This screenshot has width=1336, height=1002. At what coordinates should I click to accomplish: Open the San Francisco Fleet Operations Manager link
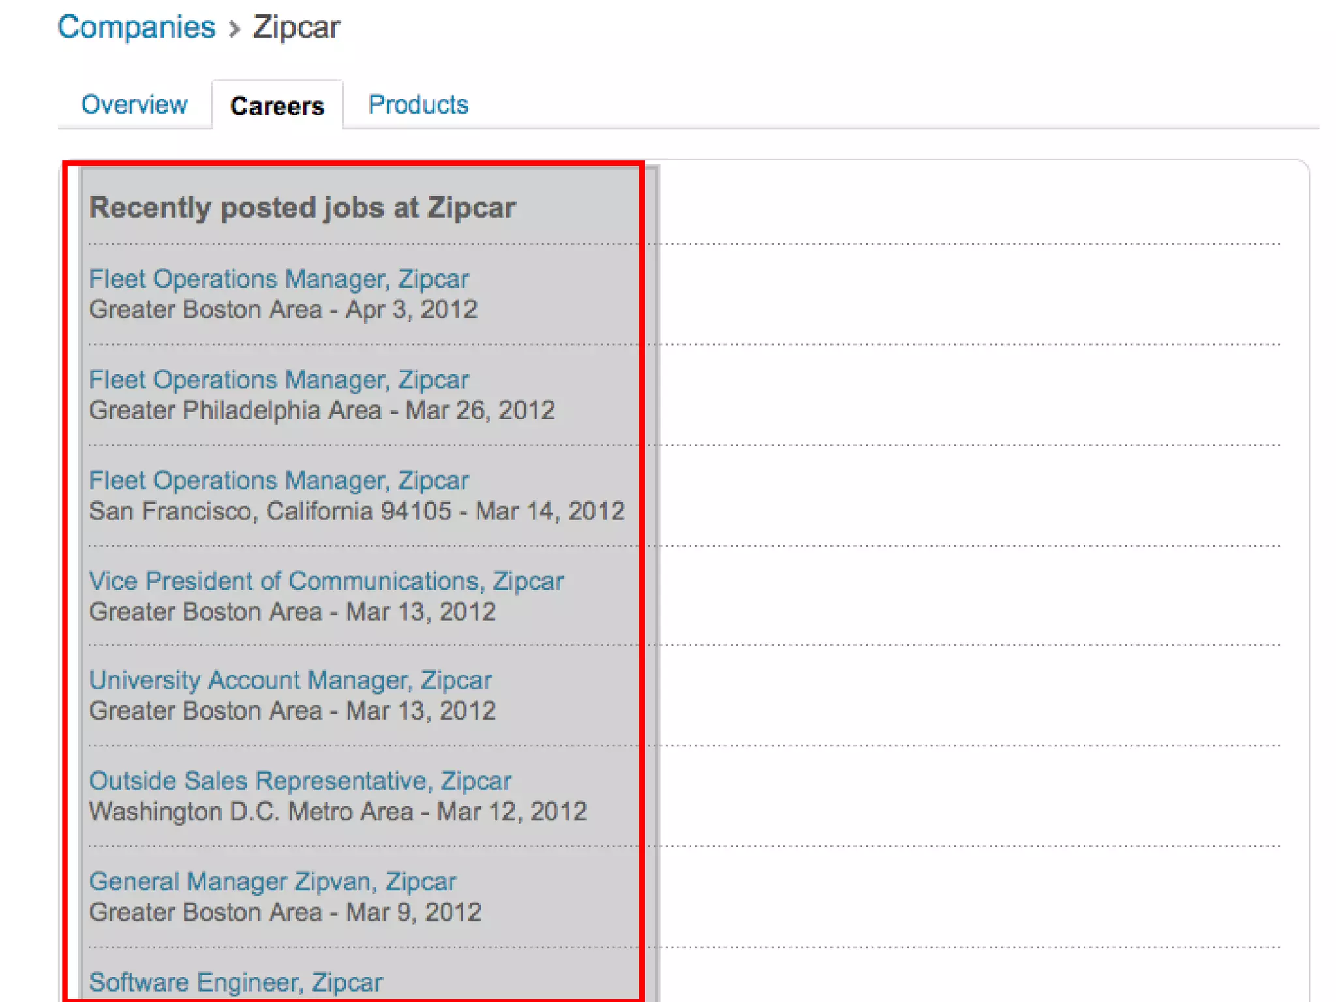[x=279, y=481]
